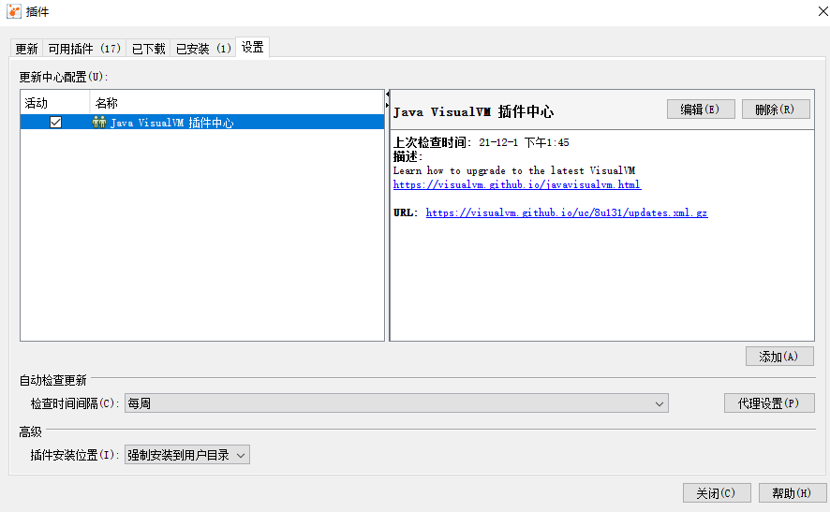Click the 关闭(C) button
The height and width of the screenshot is (512, 830).
717,493
